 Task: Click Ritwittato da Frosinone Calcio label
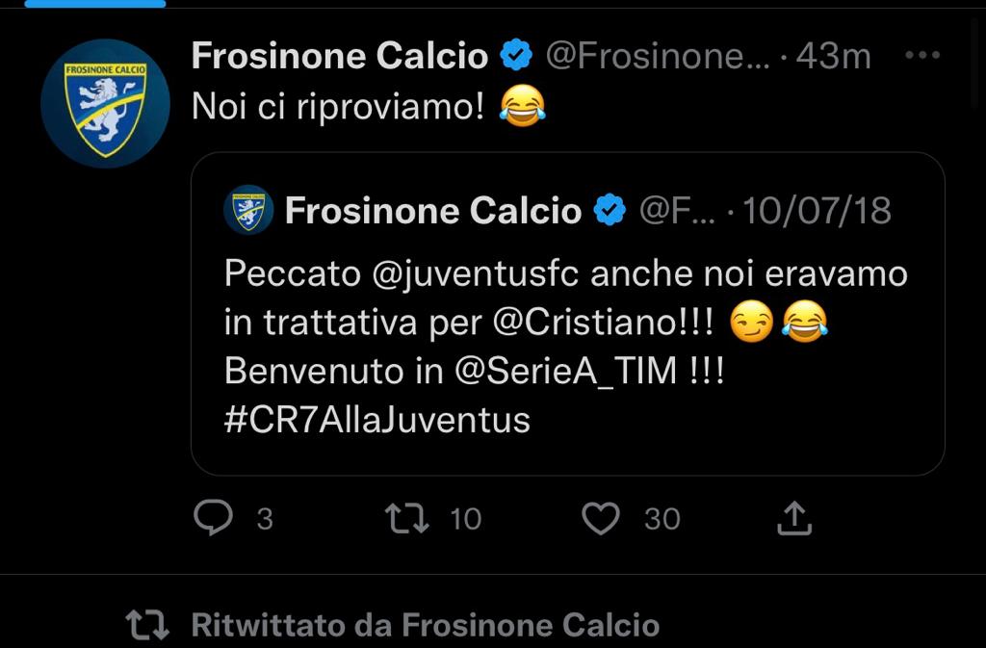click(x=425, y=625)
